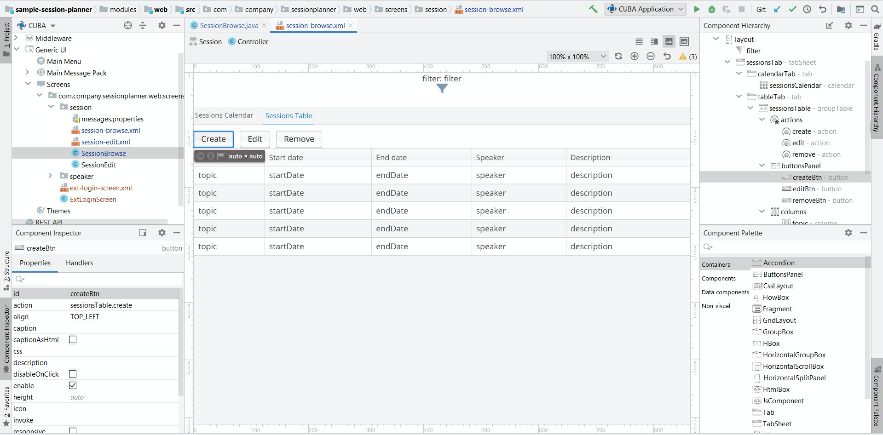Open the warnings indicator showing 3

[x=687, y=57]
